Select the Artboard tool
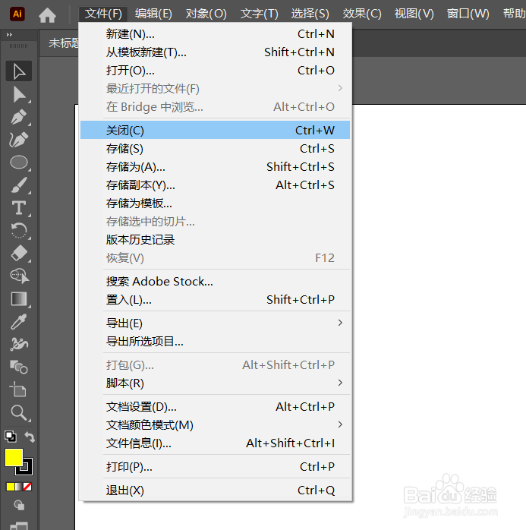Viewport: 526px width, 530px height. pyautogui.click(x=19, y=390)
